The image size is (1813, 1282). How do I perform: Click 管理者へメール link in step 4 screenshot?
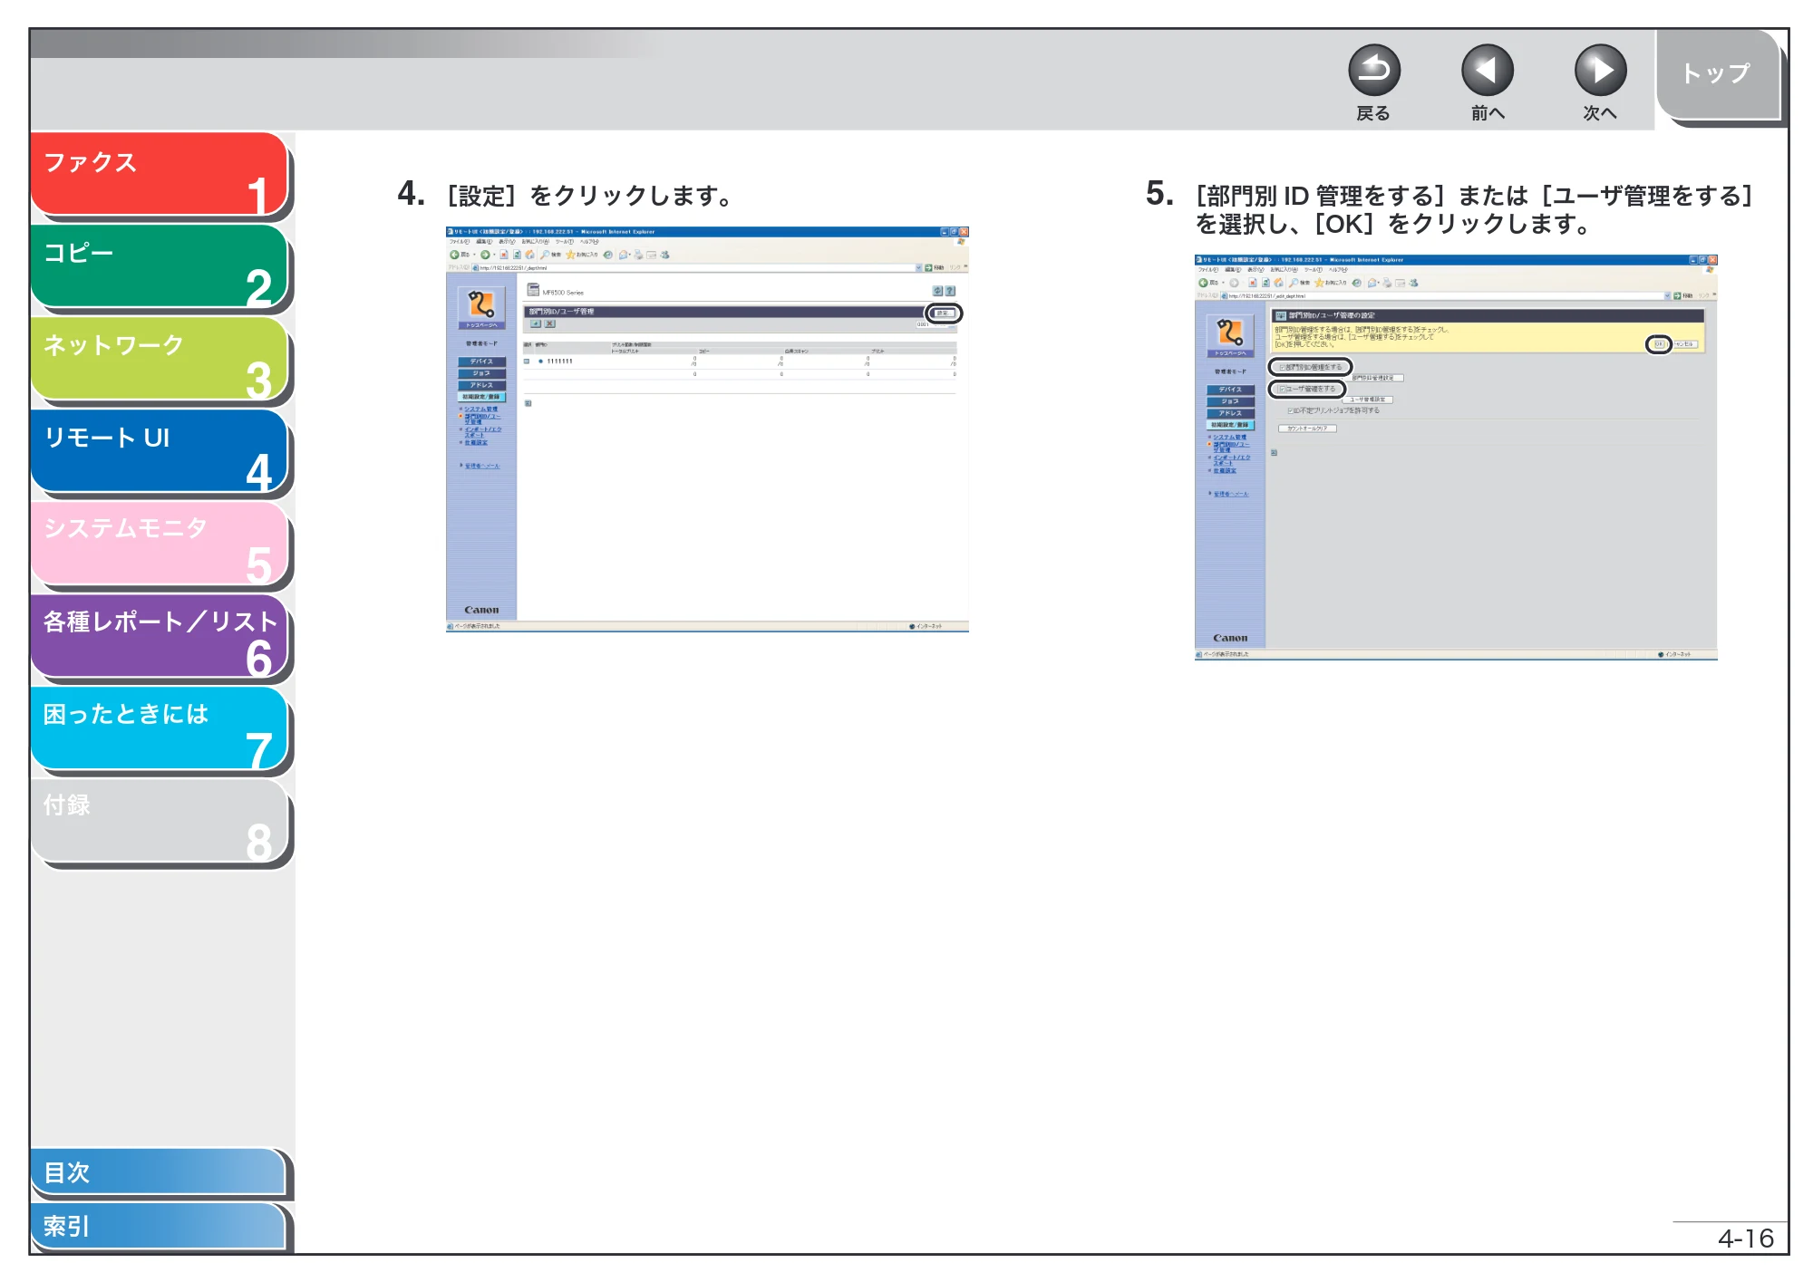pos(482,466)
